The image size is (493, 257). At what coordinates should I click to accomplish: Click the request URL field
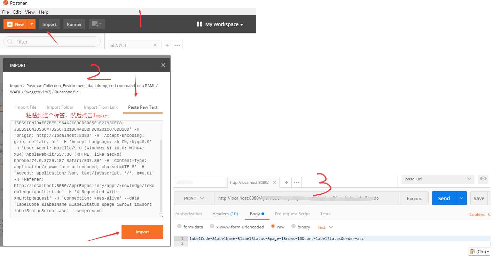pos(307,198)
